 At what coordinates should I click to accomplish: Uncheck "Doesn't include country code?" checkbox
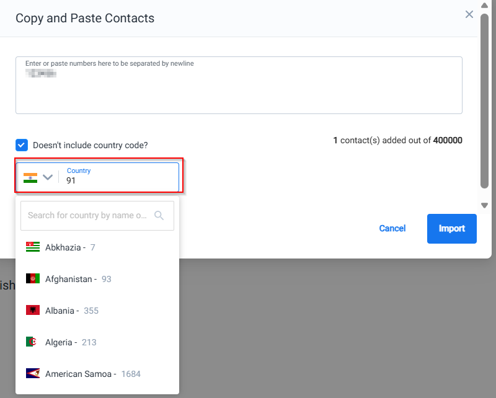(22, 145)
